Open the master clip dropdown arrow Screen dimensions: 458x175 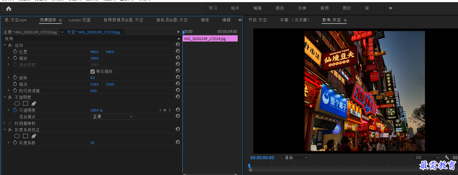click(62, 32)
